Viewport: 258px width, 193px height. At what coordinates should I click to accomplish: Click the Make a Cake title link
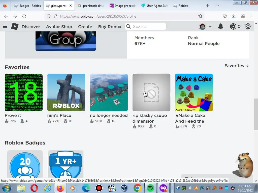(x=190, y=118)
